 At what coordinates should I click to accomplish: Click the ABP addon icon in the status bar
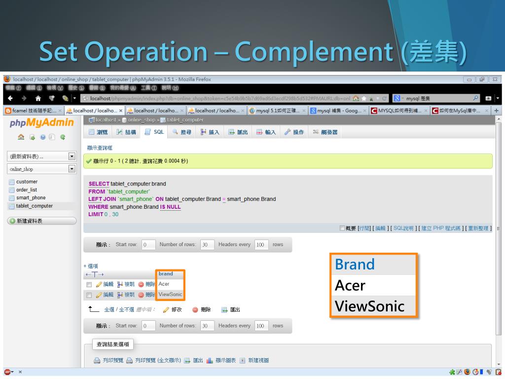7,372
